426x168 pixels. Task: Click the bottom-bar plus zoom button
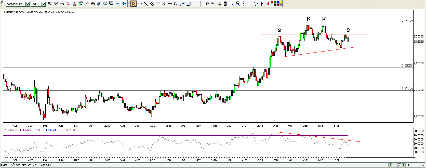click(x=413, y=165)
